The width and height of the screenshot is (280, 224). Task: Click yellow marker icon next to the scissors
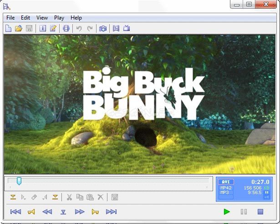55,197
